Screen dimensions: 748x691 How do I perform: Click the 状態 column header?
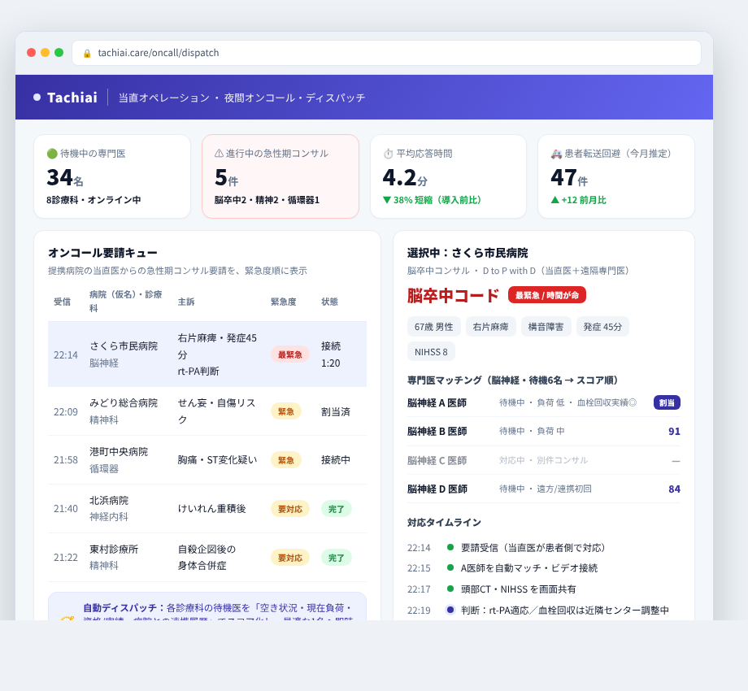coord(329,302)
